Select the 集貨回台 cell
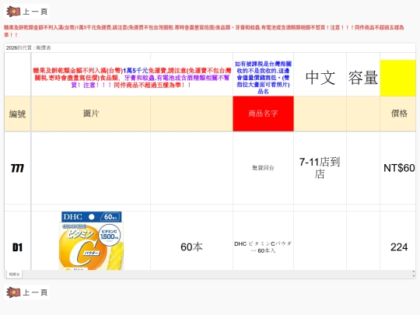Screen dimensions: 420x315 (263, 168)
